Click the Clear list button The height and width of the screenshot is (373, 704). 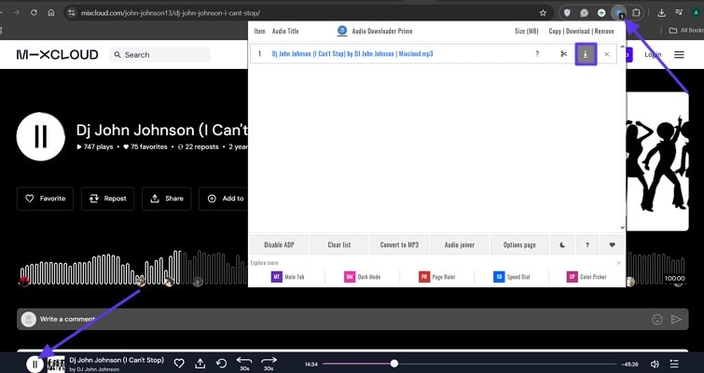[x=339, y=244]
